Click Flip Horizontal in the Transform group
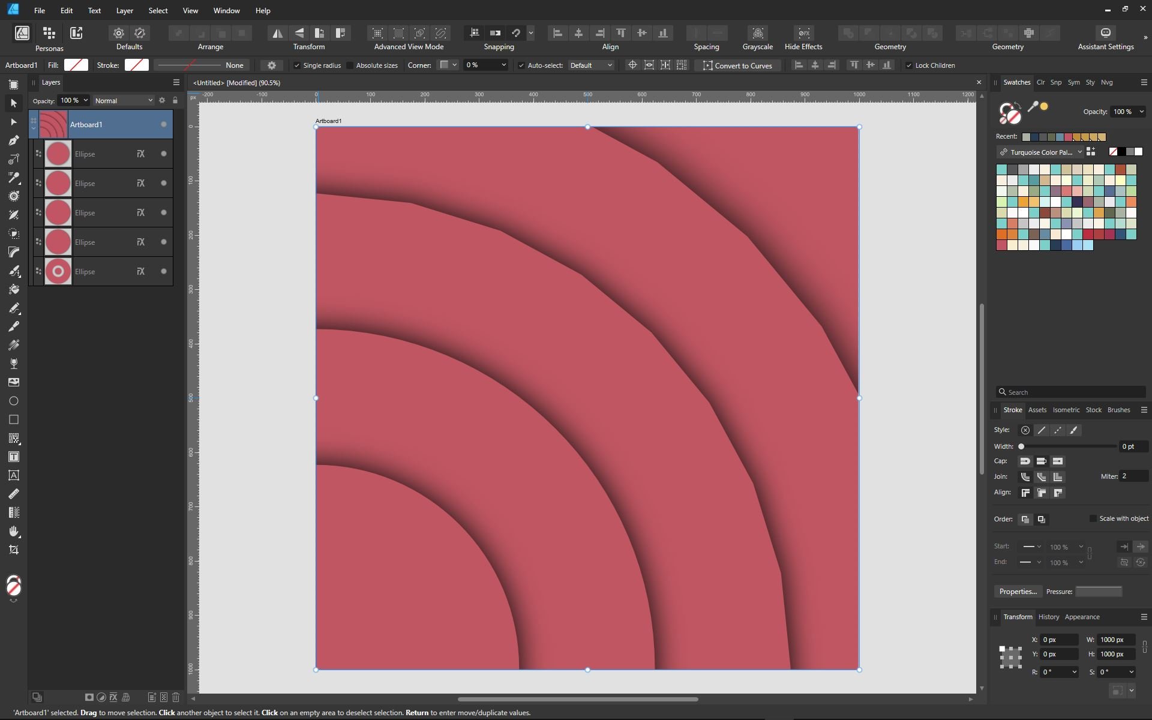The image size is (1152, 720). tap(277, 33)
